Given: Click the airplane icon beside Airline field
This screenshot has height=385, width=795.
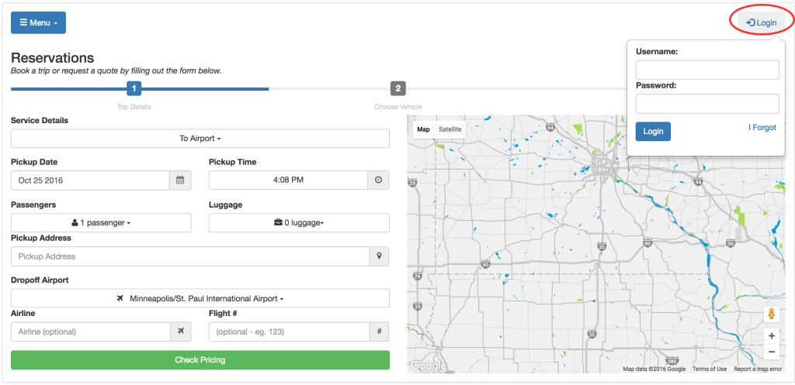Looking at the screenshot, I should click(x=180, y=332).
